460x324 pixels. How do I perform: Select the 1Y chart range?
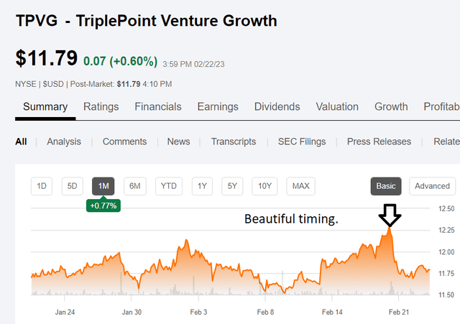(x=202, y=186)
